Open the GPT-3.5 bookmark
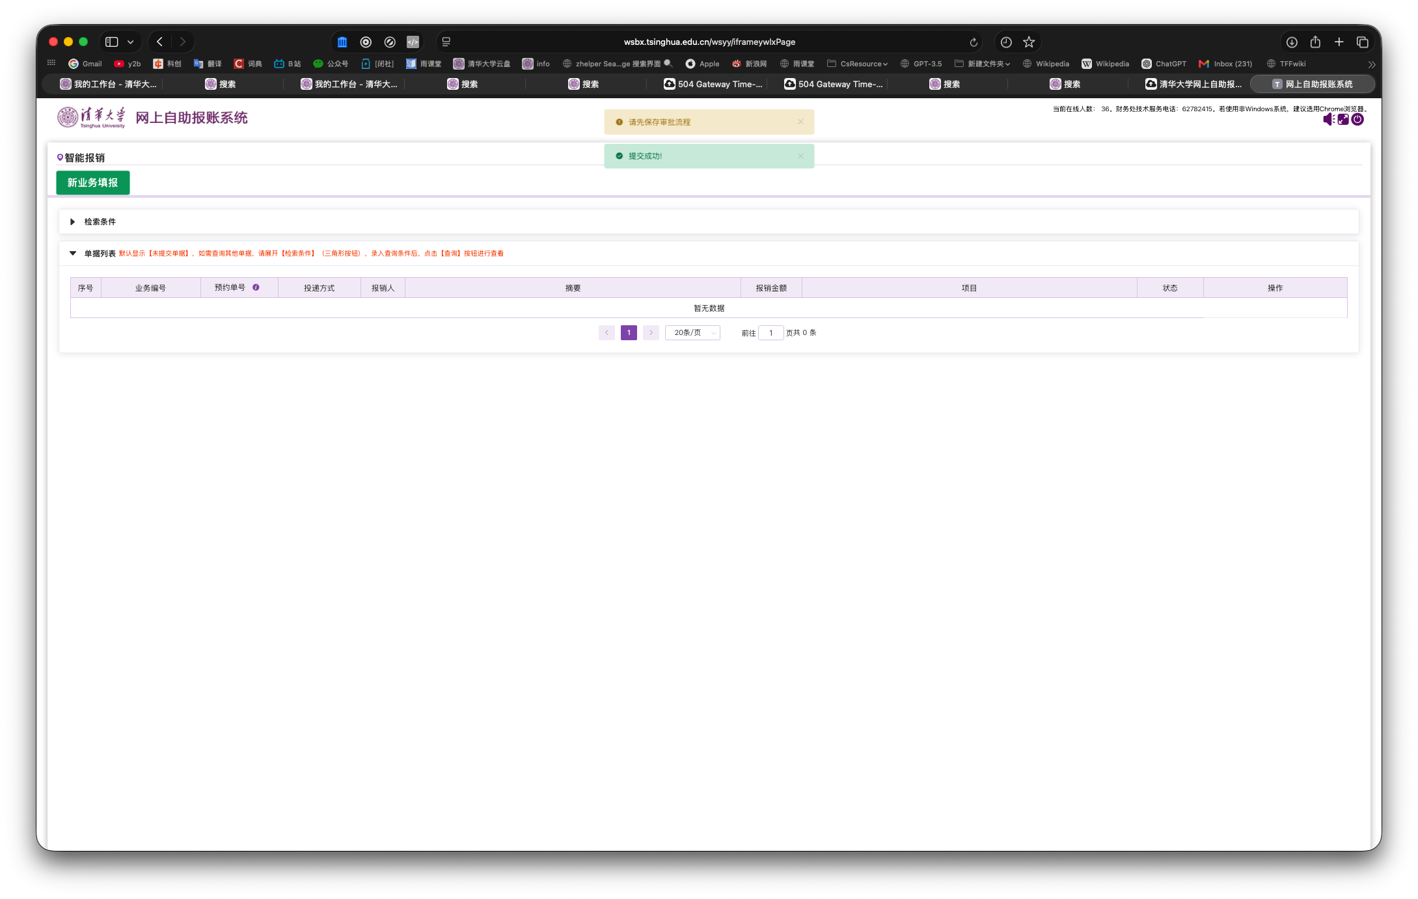The width and height of the screenshot is (1418, 899). click(921, 64)
